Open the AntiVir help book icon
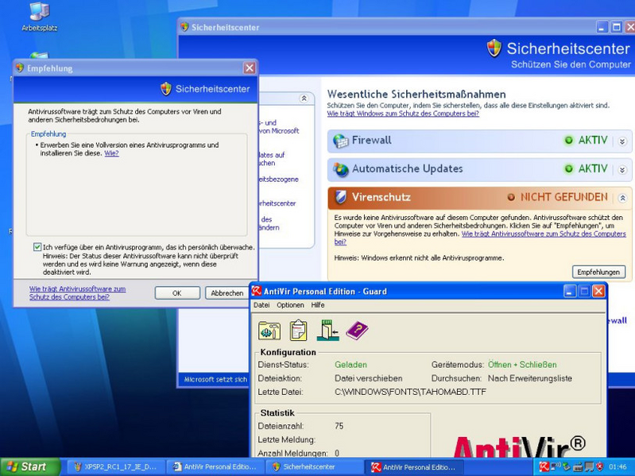 point(357,331)
